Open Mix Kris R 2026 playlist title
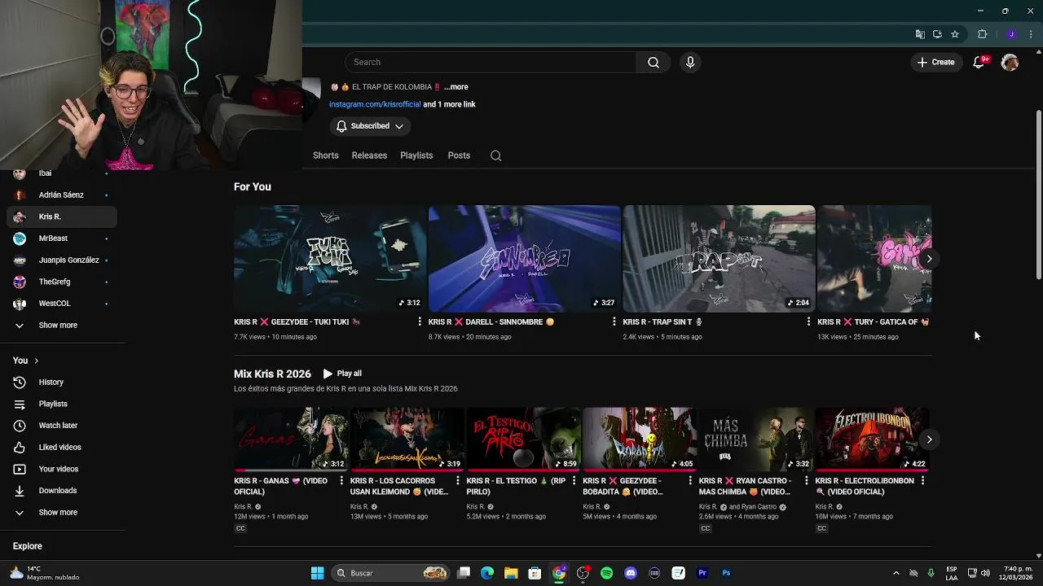The height and width of the screenshot is (586, 1043). tap(272, 374)
